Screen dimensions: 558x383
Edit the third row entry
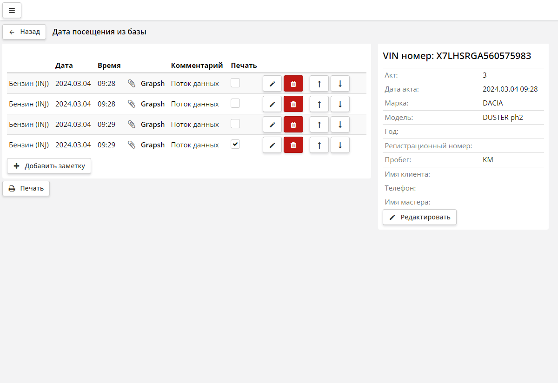(x=272, y=125)
